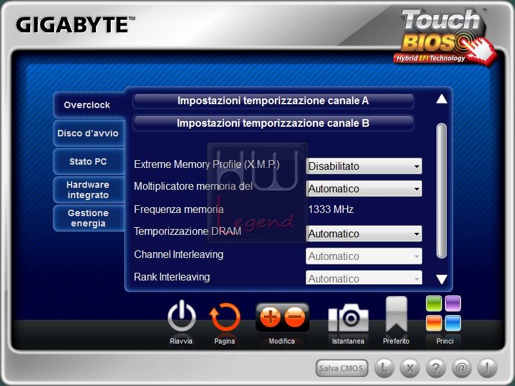Click the orange plus Modifica button

click(x=270, y=317)
